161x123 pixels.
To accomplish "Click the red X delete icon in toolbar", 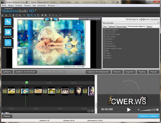I will [x=24, y=15].
